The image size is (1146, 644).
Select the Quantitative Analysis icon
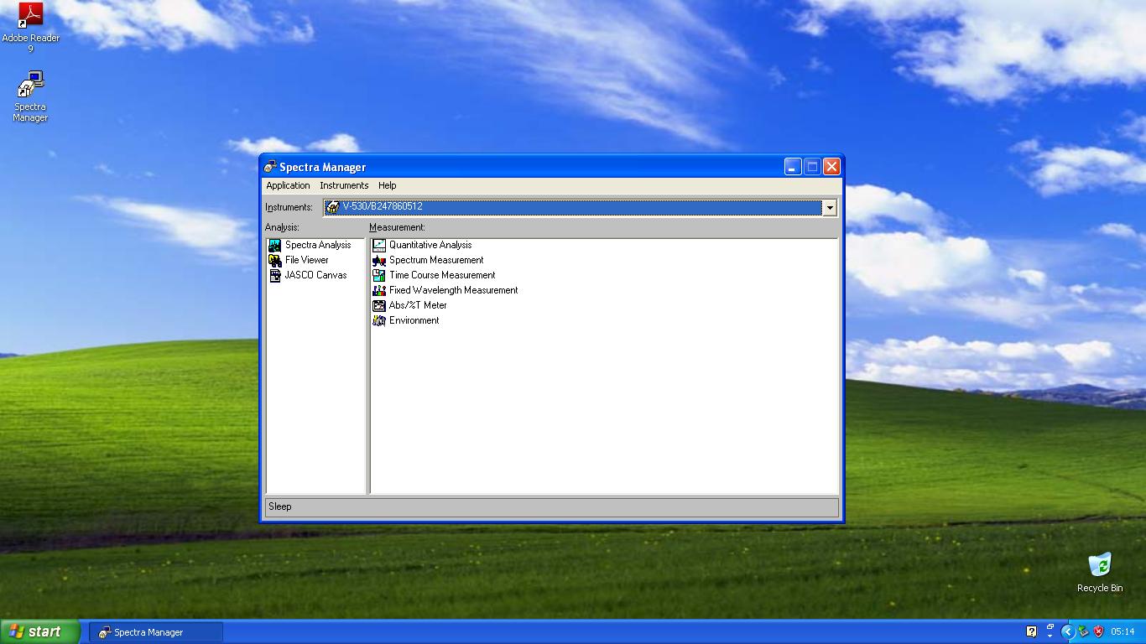[379, 245]
